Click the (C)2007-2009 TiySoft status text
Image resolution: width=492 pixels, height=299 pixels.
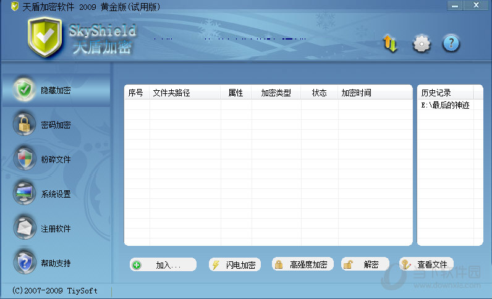tap(54, 291)
